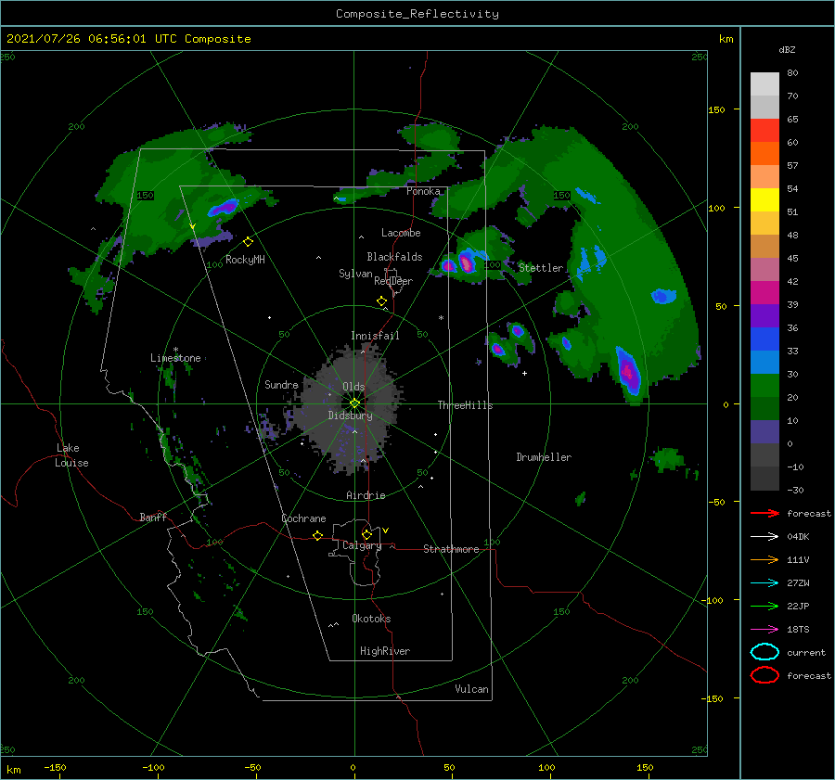This screenshot has width=835, height=780.
Task: Click the Sylvan label
Action: [x=355, y=274]
